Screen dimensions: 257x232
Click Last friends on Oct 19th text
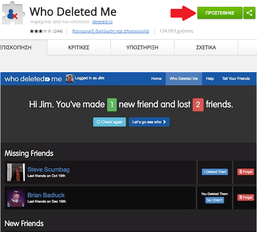(x=46, y=176)
